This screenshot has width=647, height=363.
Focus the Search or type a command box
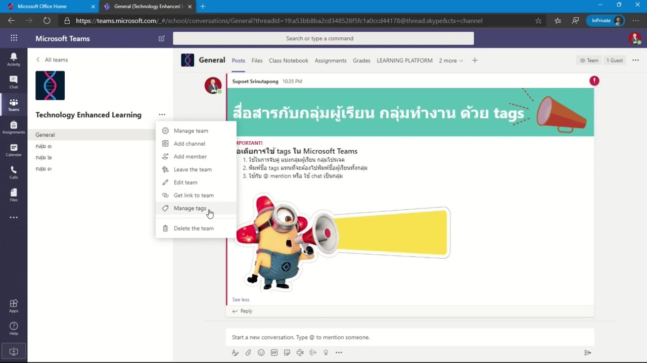323,38
